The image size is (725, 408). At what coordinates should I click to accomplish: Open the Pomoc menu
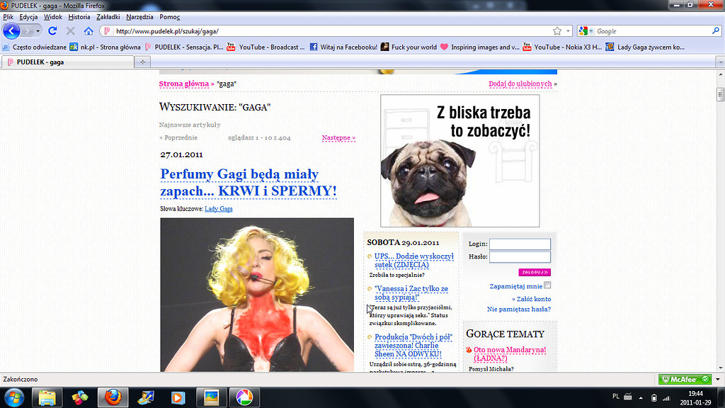point(170,17)
